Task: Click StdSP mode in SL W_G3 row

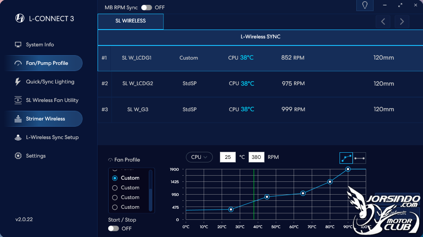Action: [189, 109]
